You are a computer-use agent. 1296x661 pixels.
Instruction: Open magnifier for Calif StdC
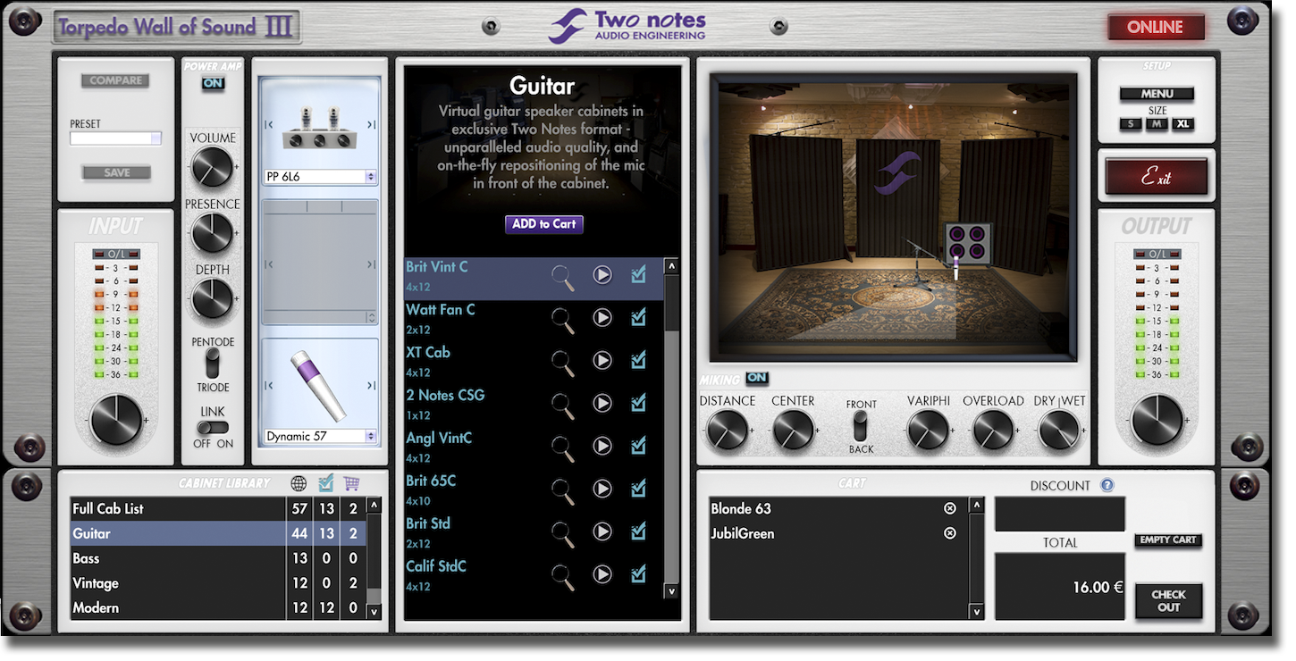click(563, 578)
